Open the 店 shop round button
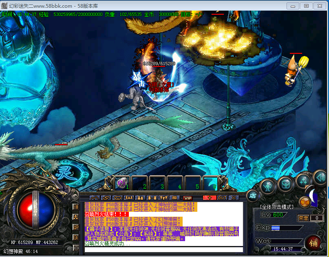Screen dimensions: 329x257 pyautogui.click(x=252, y=196)
